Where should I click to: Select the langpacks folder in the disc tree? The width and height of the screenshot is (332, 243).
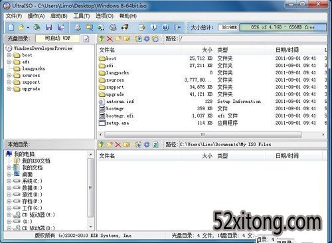[33, 68]
